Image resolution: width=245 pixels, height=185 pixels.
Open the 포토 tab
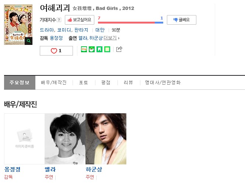pos(83,82)
